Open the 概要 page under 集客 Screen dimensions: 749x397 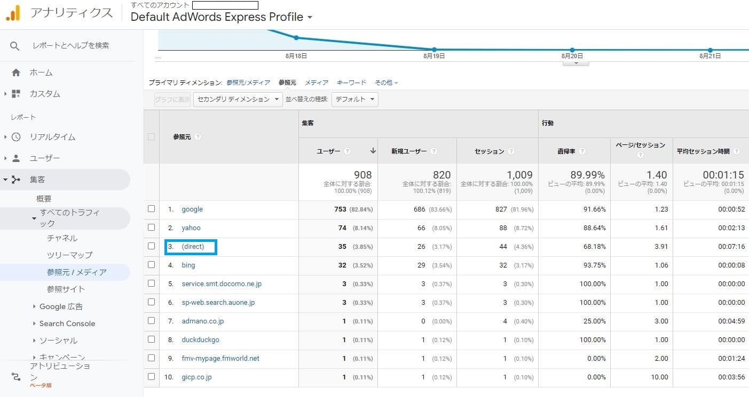(44, 199)
